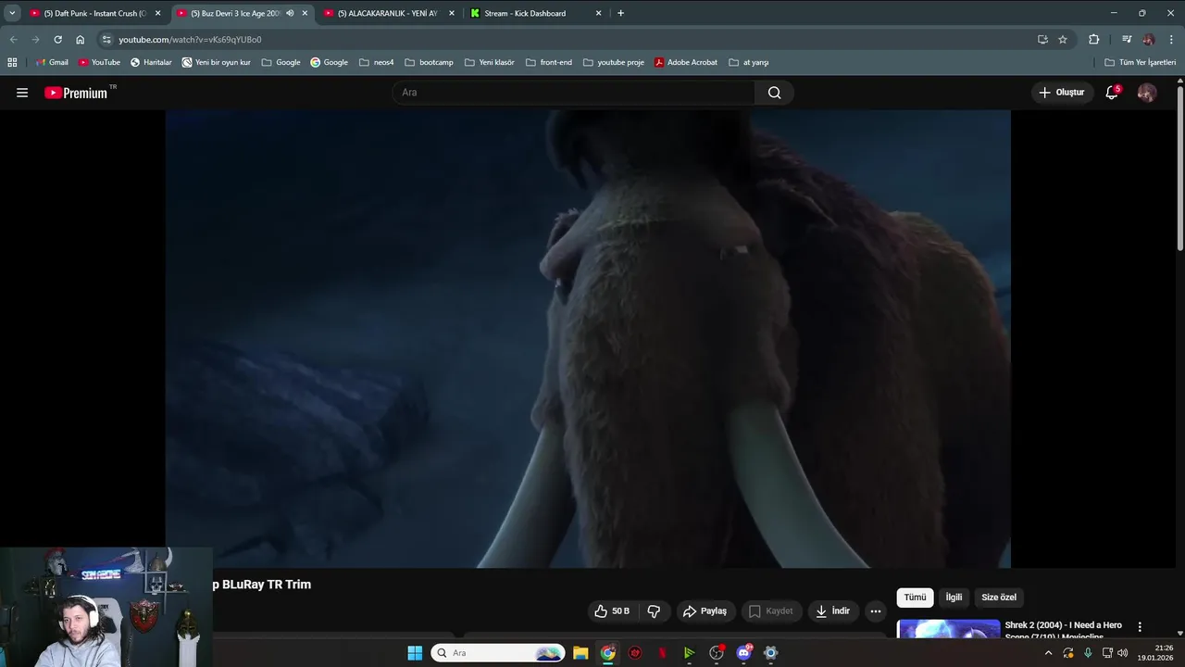1185x667 pixels.
Task: Reload the page in Chrome
Action: 57,40
